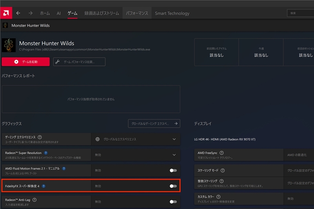
Task: Switch to ホーム tab
Action: tap(45, 13)
